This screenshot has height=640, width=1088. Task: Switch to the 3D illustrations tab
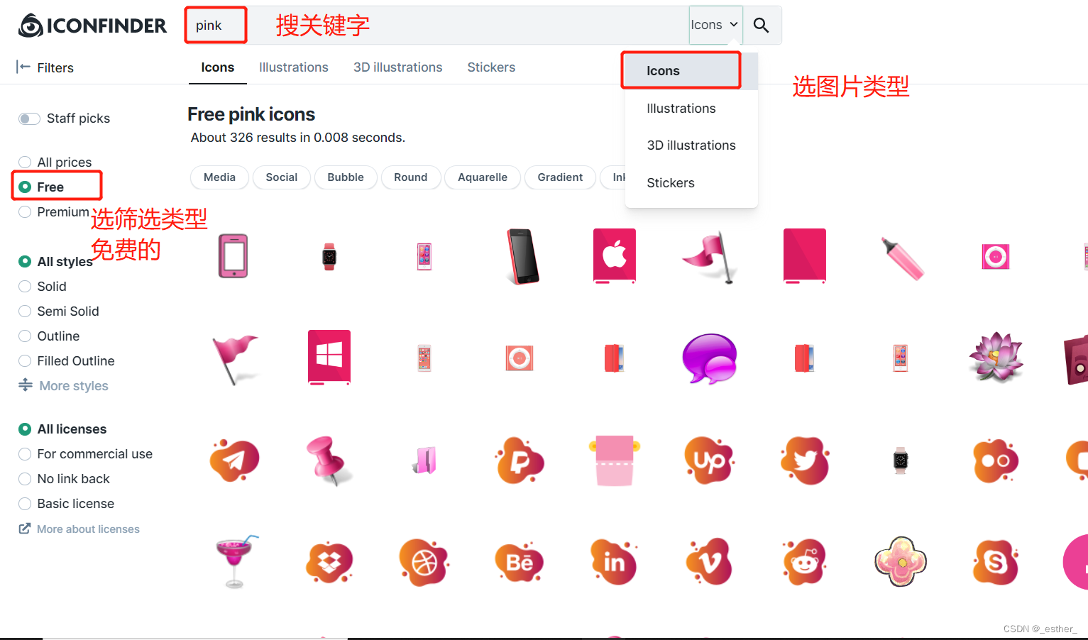[x=398, y=67]
